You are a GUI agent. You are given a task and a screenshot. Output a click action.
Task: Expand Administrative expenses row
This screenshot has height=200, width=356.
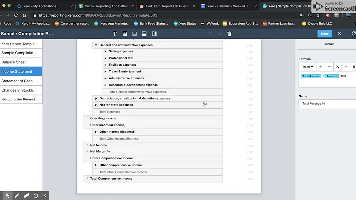point(105,78)
